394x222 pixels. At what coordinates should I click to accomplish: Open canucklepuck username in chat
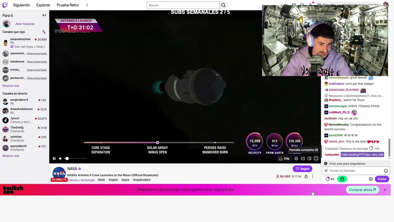[339, 78]
